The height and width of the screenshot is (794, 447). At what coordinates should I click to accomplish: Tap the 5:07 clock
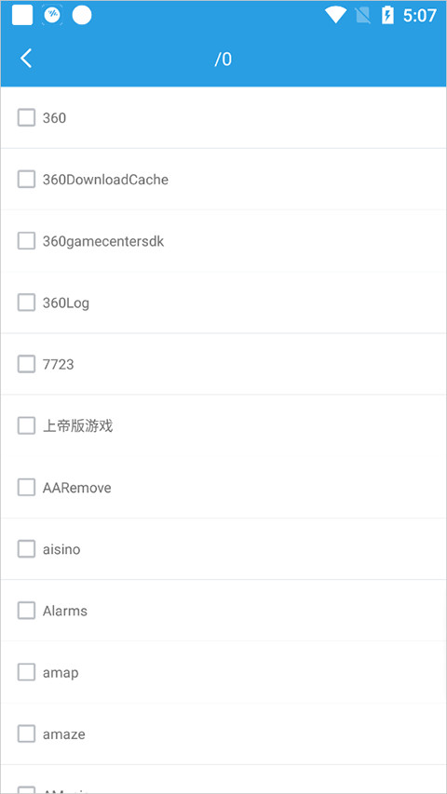point(420,16)
